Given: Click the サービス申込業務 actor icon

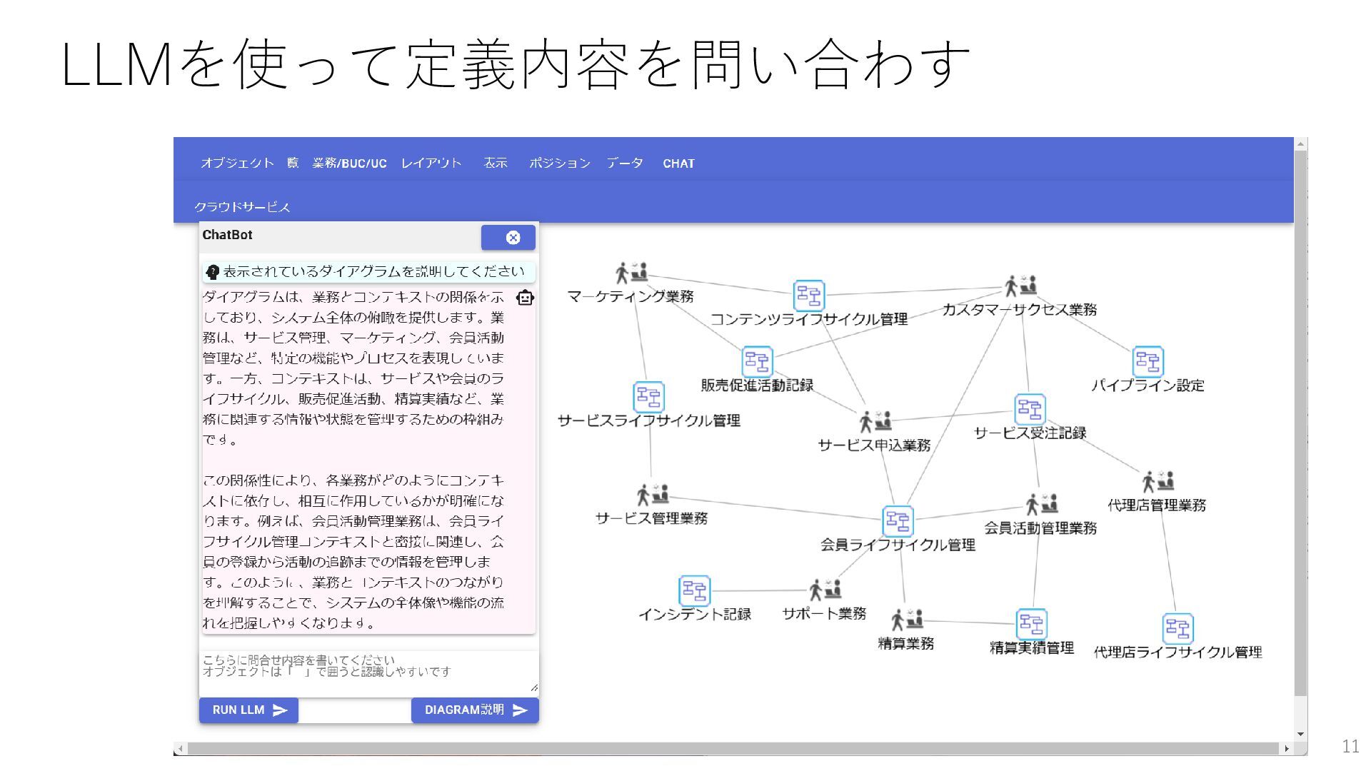Looking at the screenshot, I should coord(875,421).
